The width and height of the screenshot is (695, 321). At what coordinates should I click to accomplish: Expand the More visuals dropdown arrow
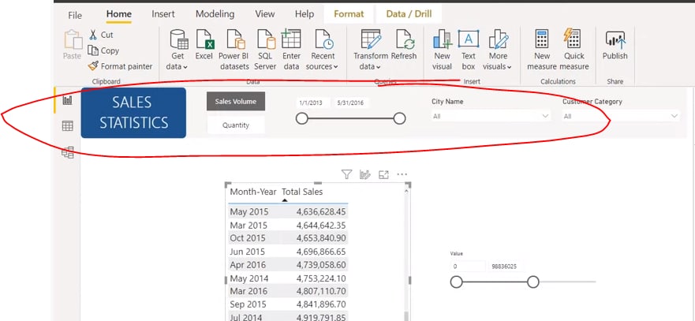510,67
